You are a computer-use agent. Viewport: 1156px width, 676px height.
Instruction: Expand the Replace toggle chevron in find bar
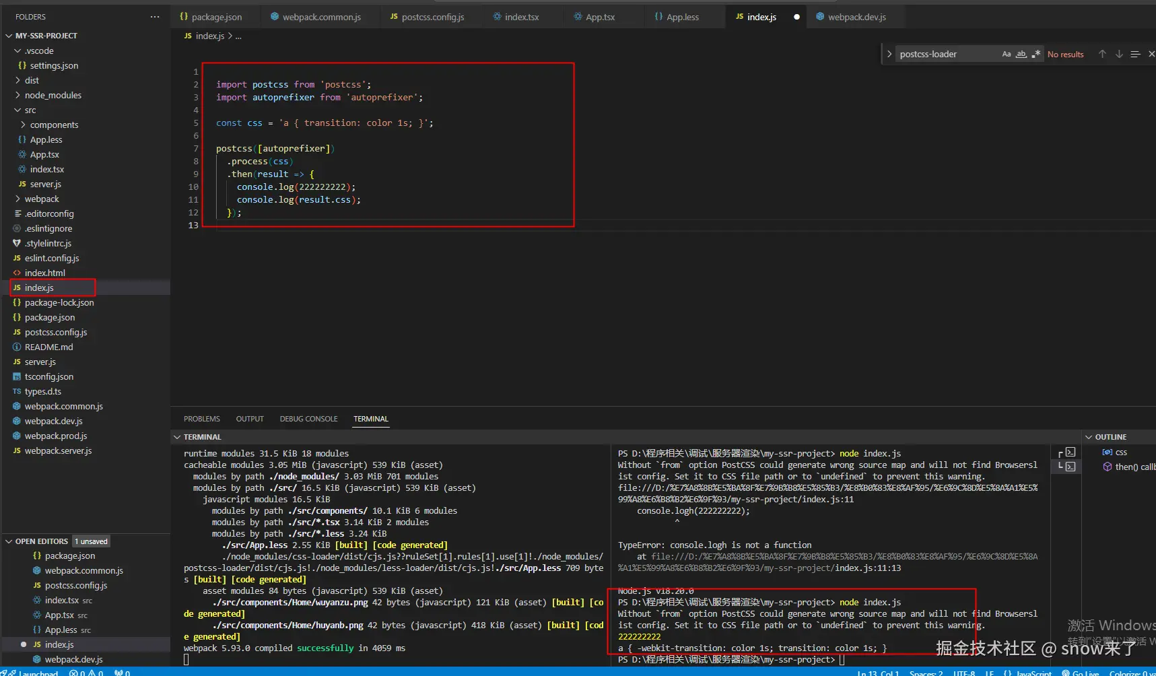click(889, 55)
